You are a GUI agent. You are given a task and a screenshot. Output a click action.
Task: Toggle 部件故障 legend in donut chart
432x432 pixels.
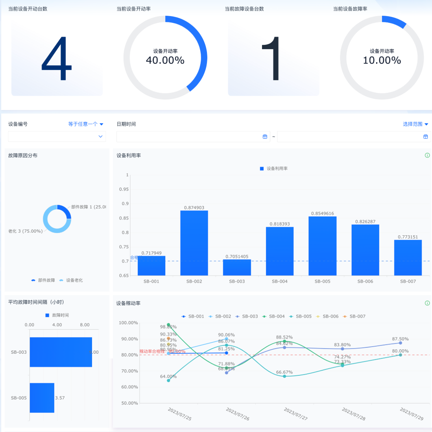[x=43, y=280]
